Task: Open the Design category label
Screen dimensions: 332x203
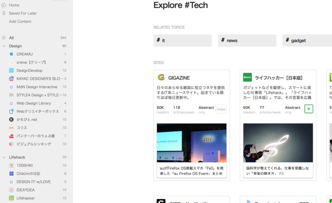Action: [x=15, y=46]
